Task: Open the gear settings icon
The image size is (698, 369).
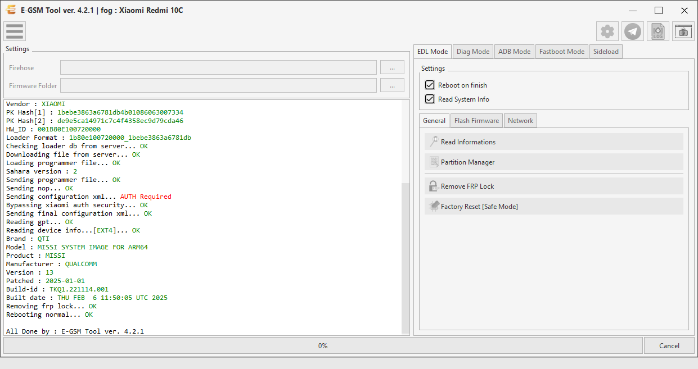Action: tap(607, 31)
